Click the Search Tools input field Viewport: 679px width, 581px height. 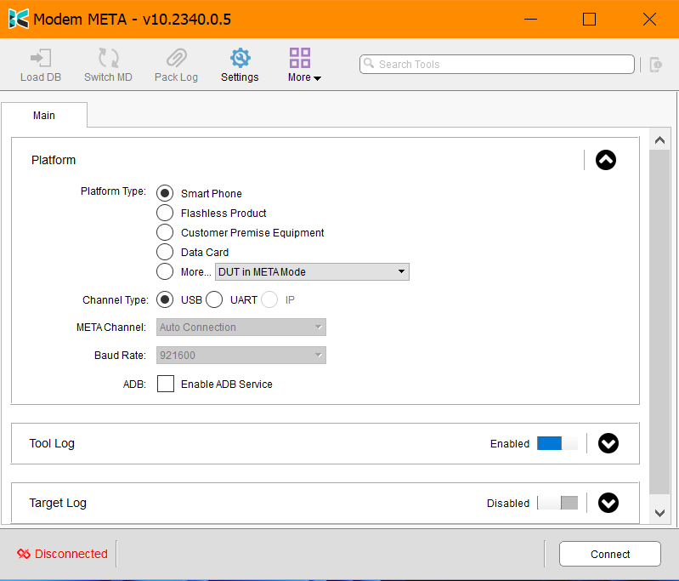pyautogui.click(x=497, y=65)
